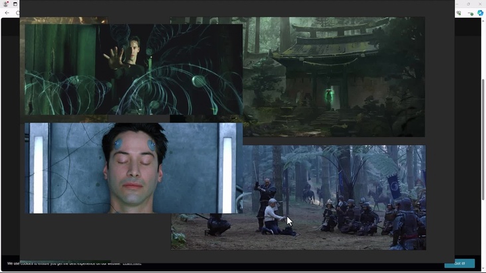Select the Neo eyes-closed electrodes image

click(x=133, y=168)
